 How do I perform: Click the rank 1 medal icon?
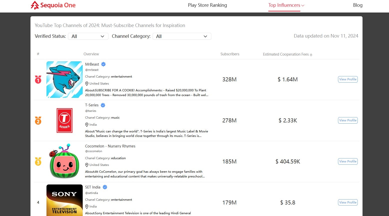pos(38,80)
